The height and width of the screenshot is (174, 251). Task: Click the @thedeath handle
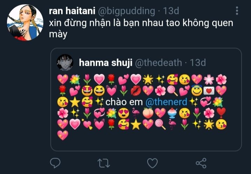158,63
